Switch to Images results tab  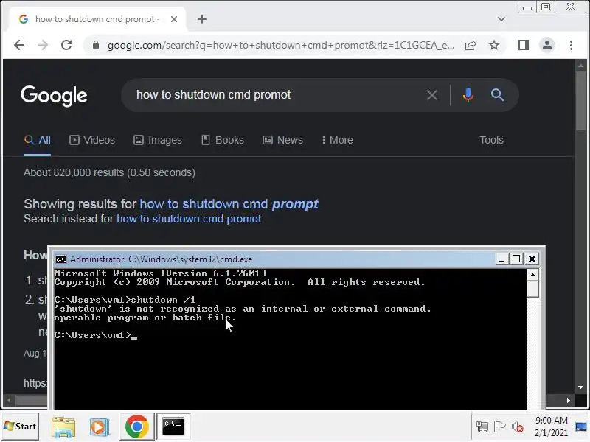point(158,140)
